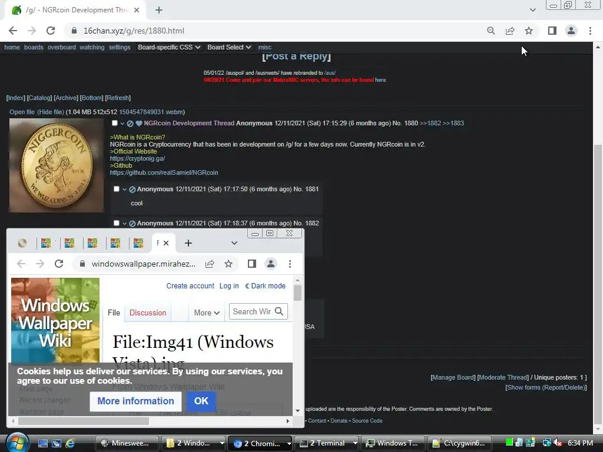Open the boards link in the top nav

click(34, 47)
